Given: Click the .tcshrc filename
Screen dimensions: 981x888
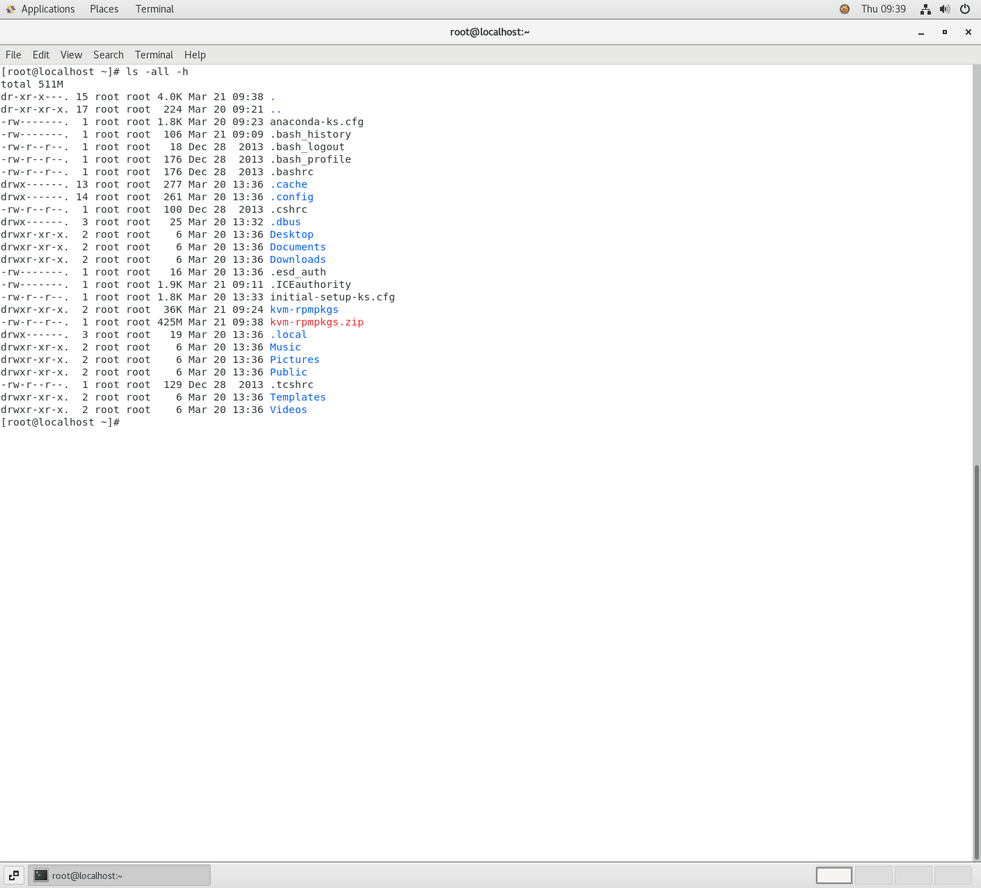Looking at the screenshot, I should [292, 385].
